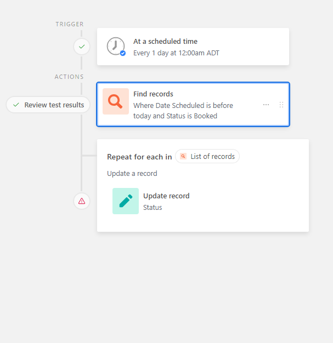Click the Status field under Update record

tap(153, 207)
